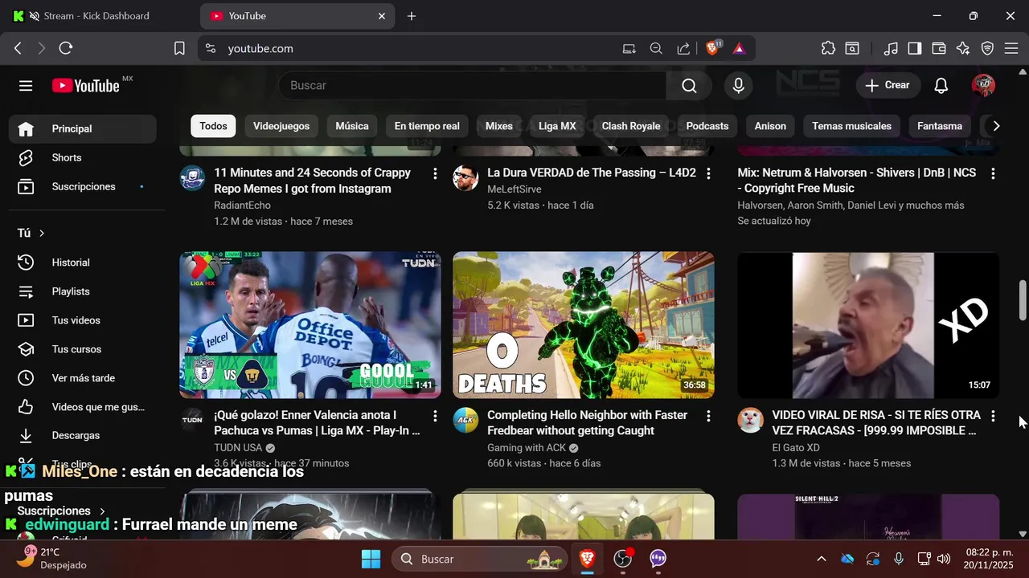Go to Principal in sidebar
Viewport: 1029px width, 578px height.
[83, 128]
